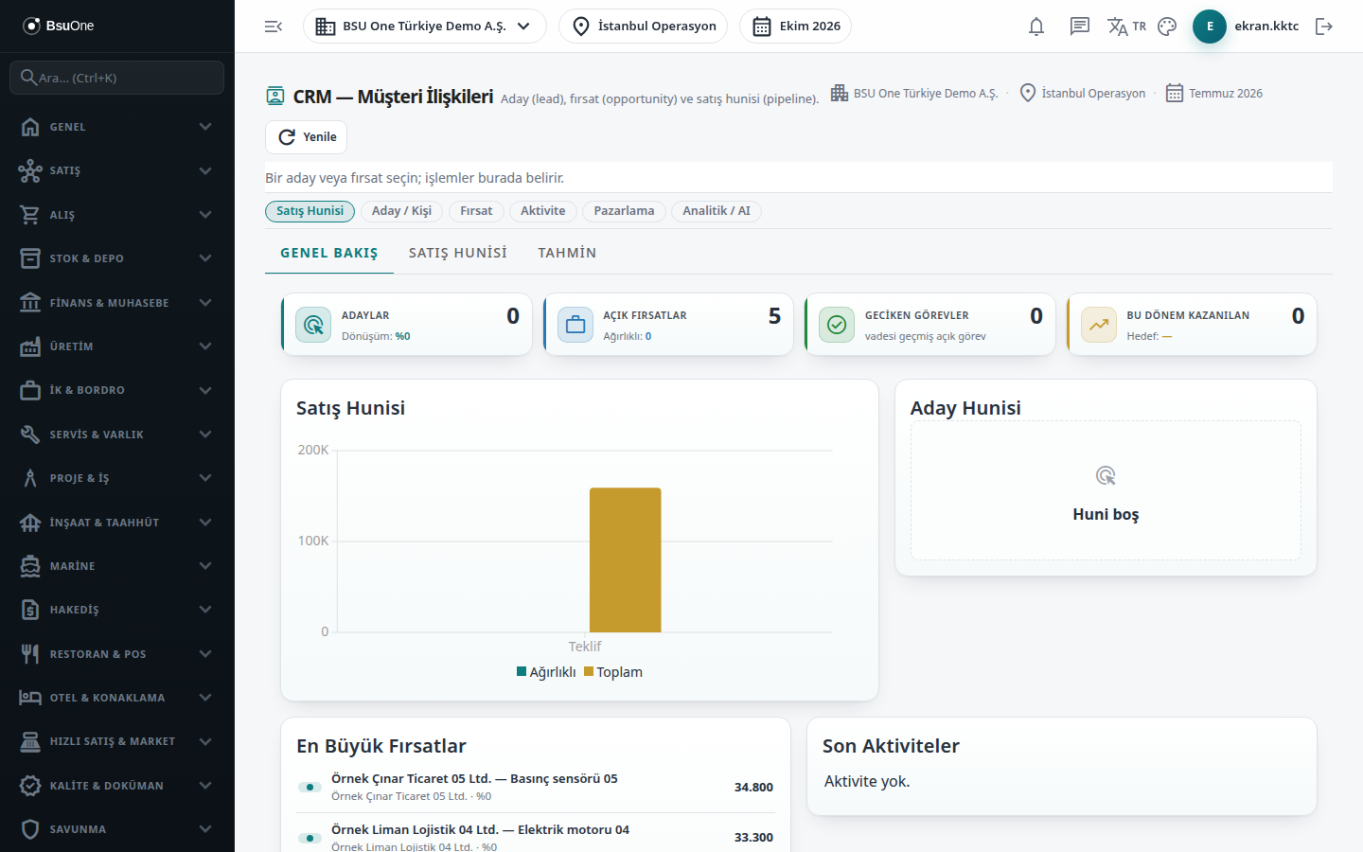Click the Üretim factory icon in sidebar
Image resolution: width=1363 pixels, height=852 pixels.
(30, 346)
